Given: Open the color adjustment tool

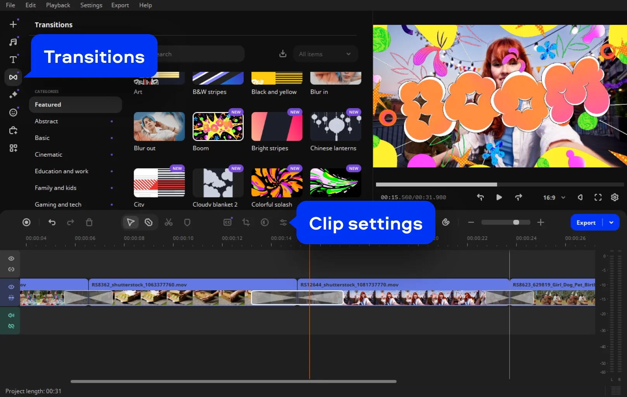Looking at the screenshot, I should 265,223.
